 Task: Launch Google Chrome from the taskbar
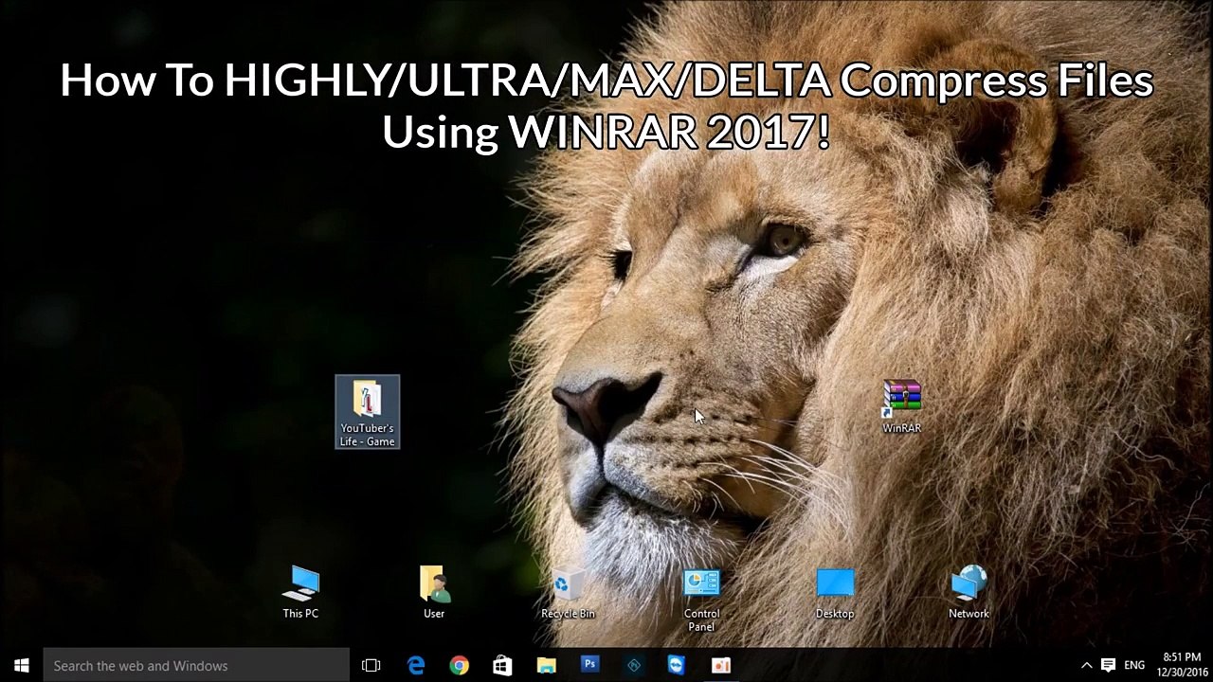459,665
